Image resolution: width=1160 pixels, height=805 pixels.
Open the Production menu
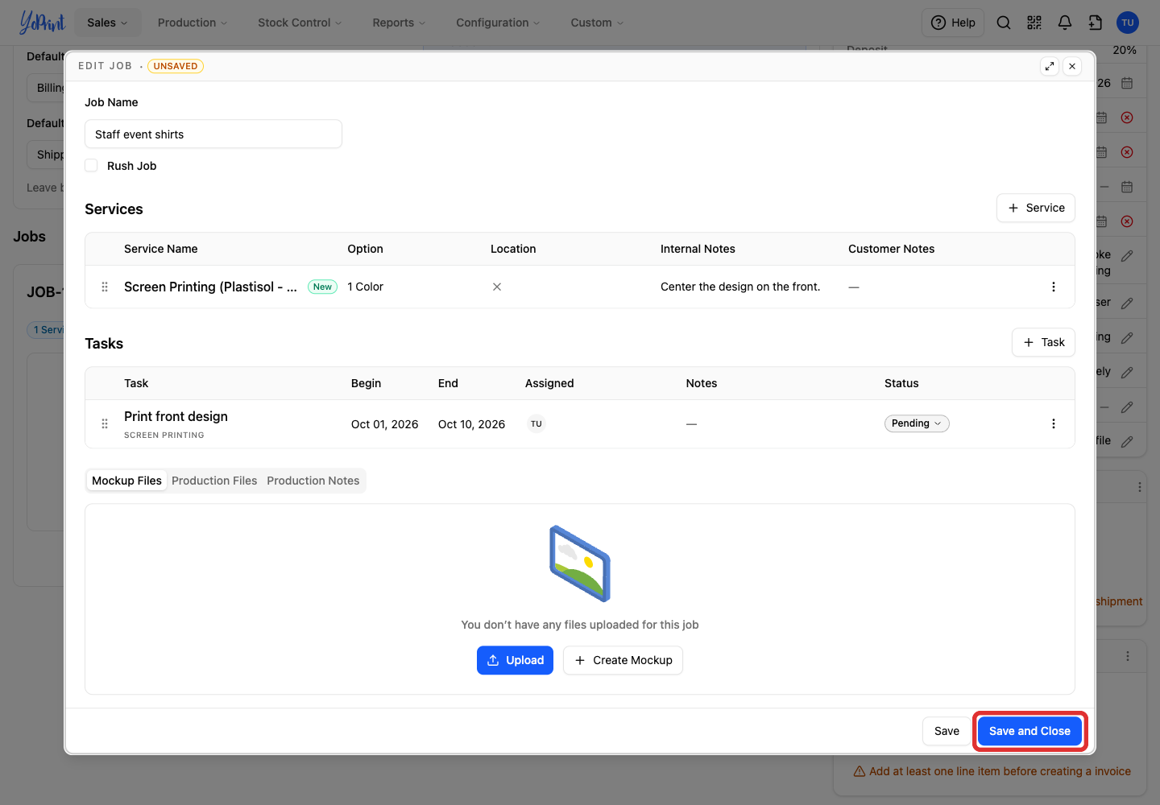pos(193,23)
